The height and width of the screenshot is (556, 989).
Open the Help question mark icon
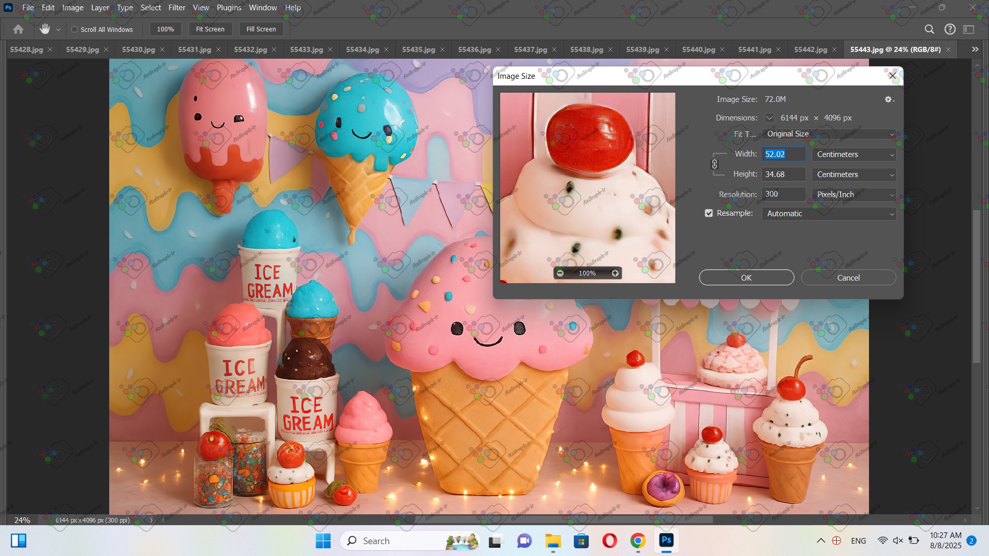(x=950, y=29)
